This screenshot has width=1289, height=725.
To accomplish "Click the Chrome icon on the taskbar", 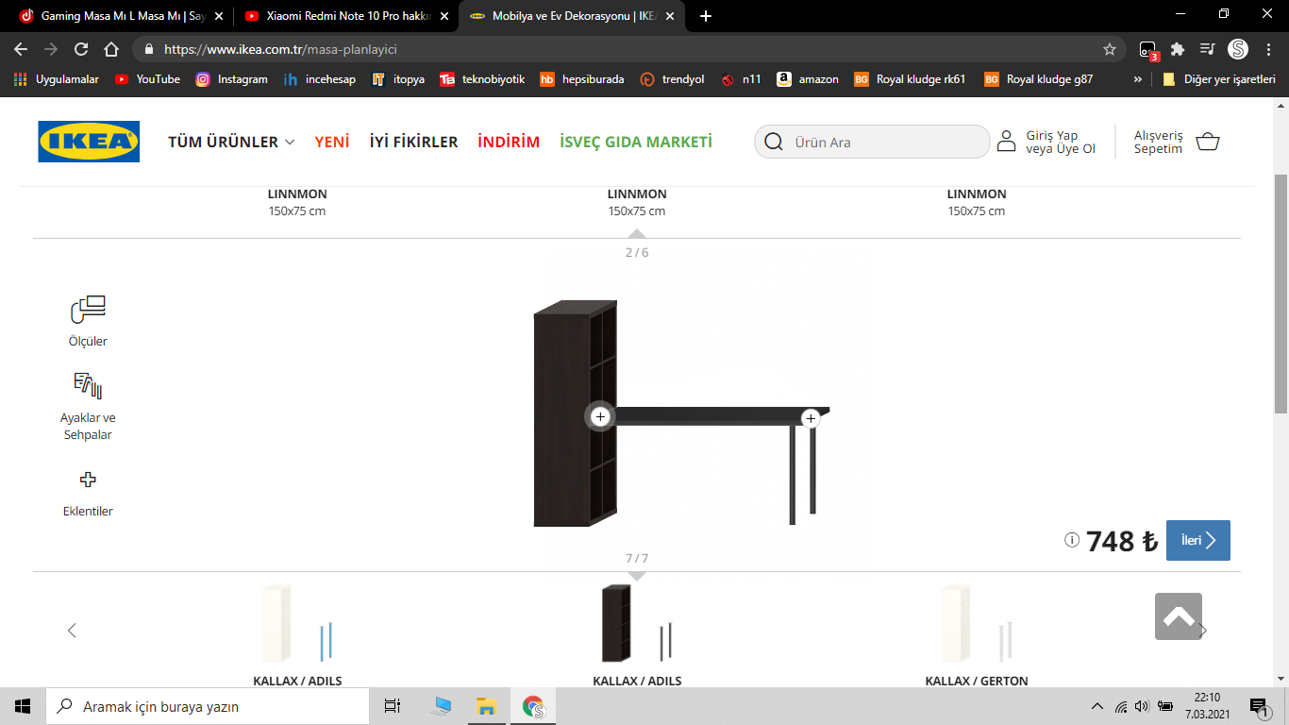I will [533, 706].
